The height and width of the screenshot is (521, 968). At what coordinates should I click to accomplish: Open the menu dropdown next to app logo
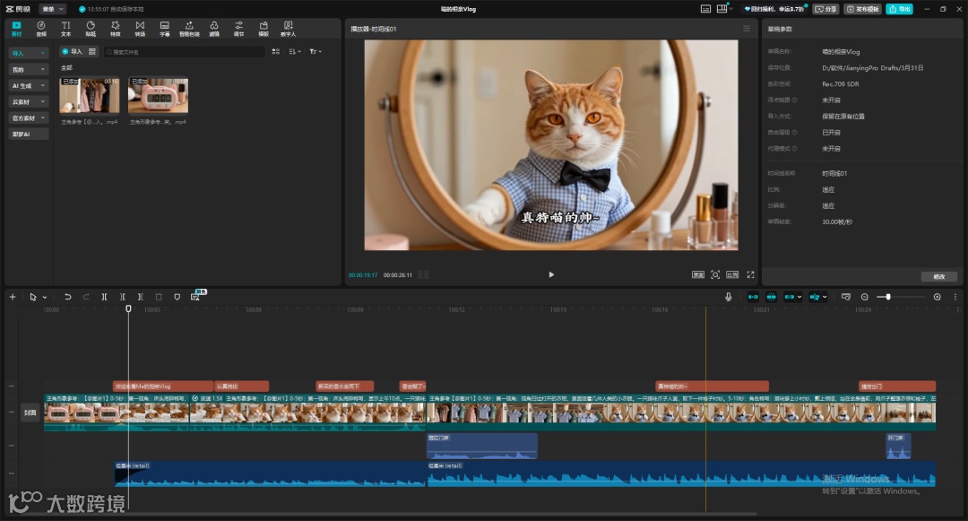[53, 9]
